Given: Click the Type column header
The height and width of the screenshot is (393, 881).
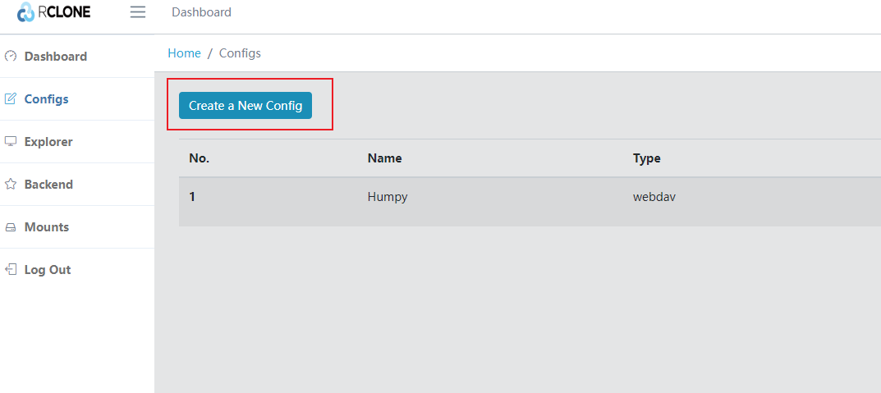Looking at the screenshot, I should tap(646, 158).
